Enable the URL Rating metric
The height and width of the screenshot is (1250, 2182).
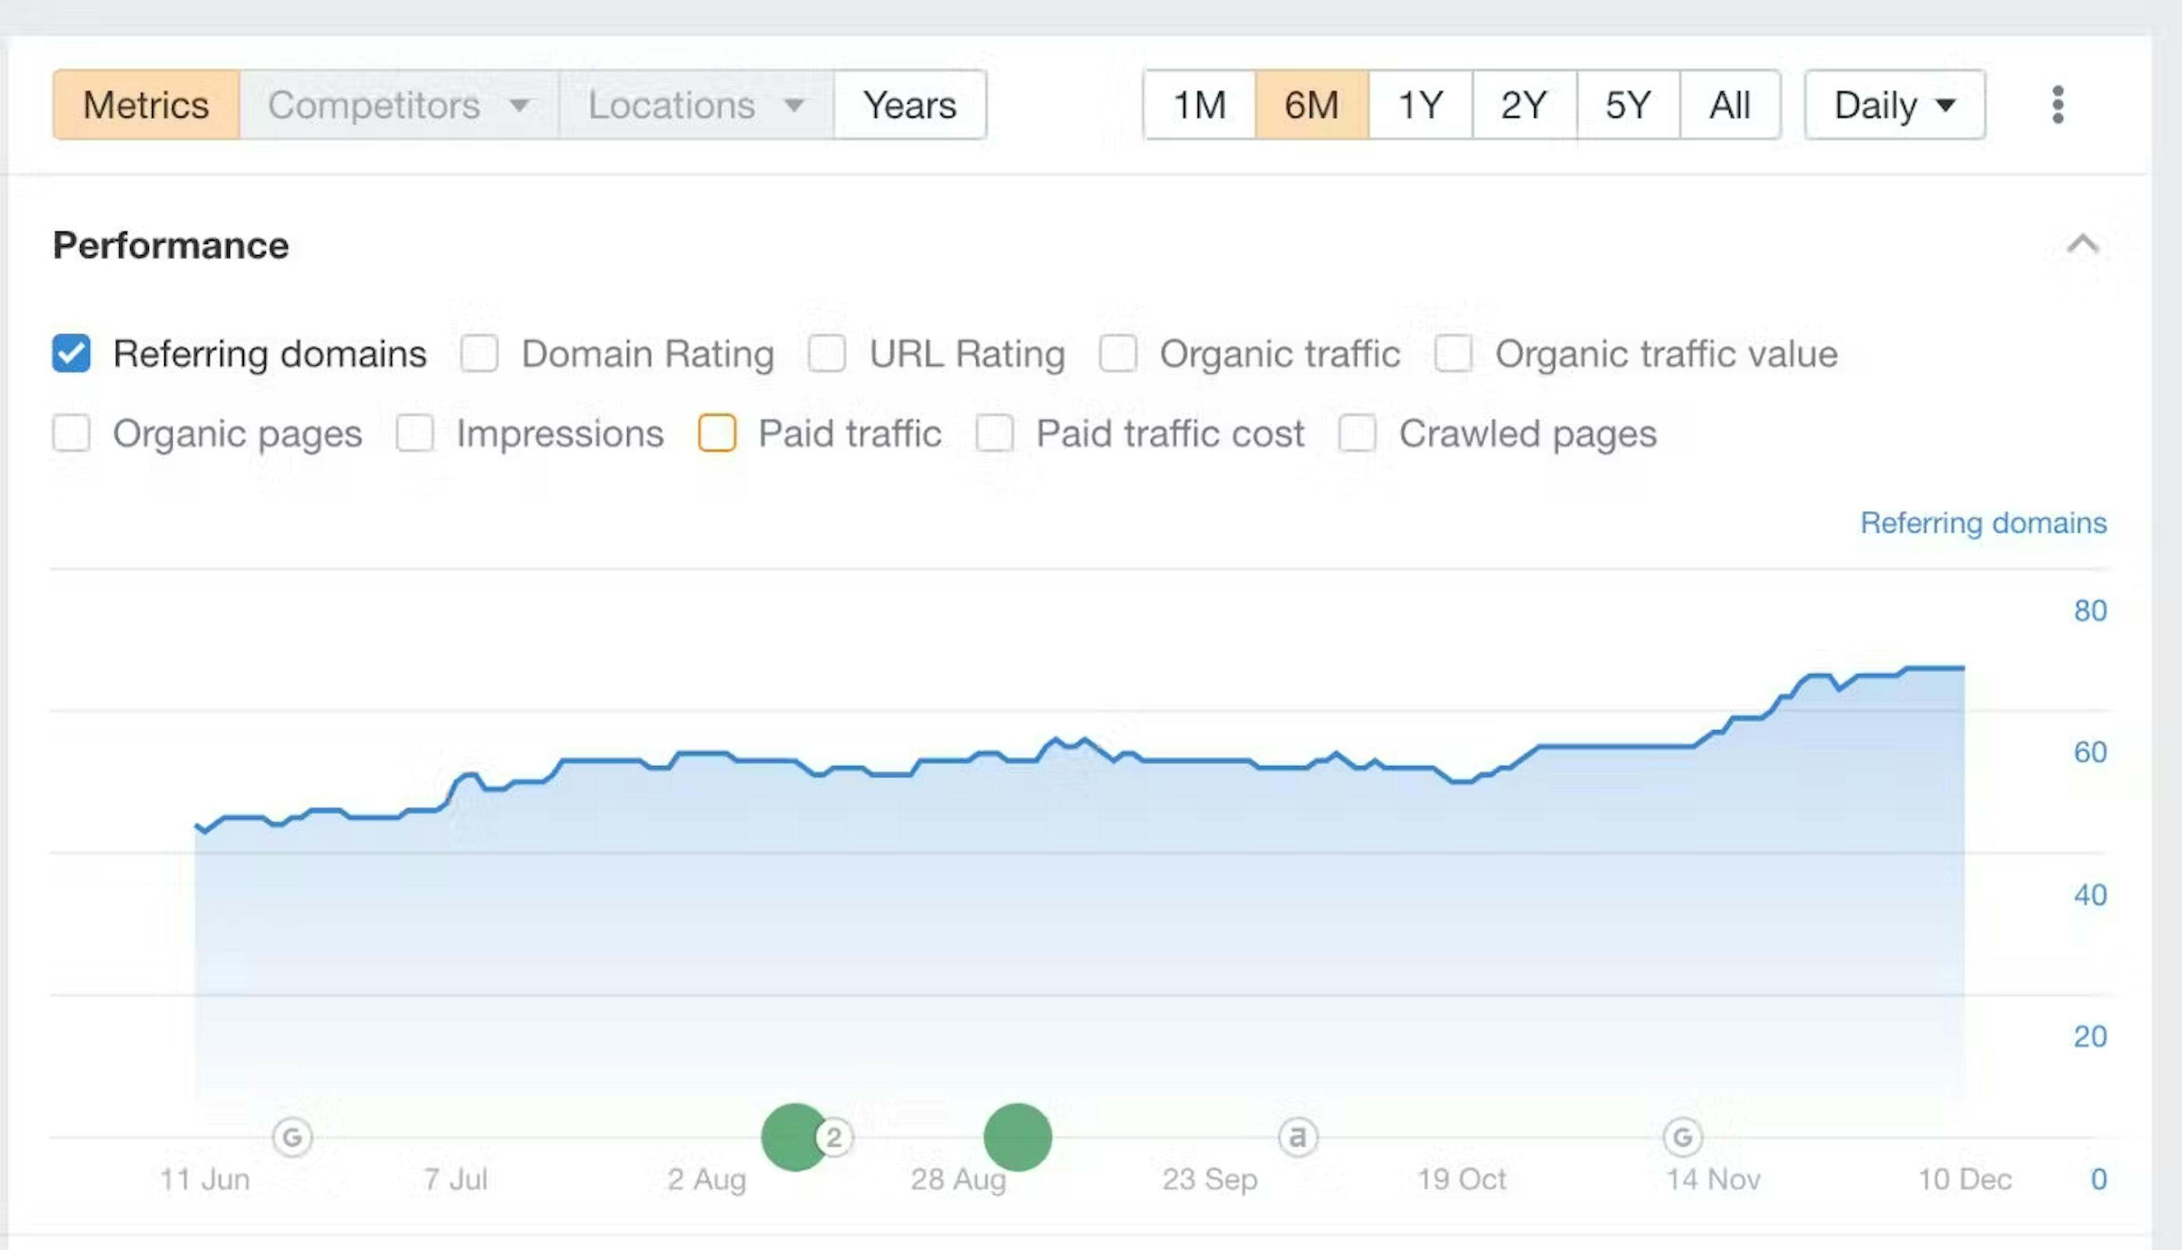tap(827, 353)
